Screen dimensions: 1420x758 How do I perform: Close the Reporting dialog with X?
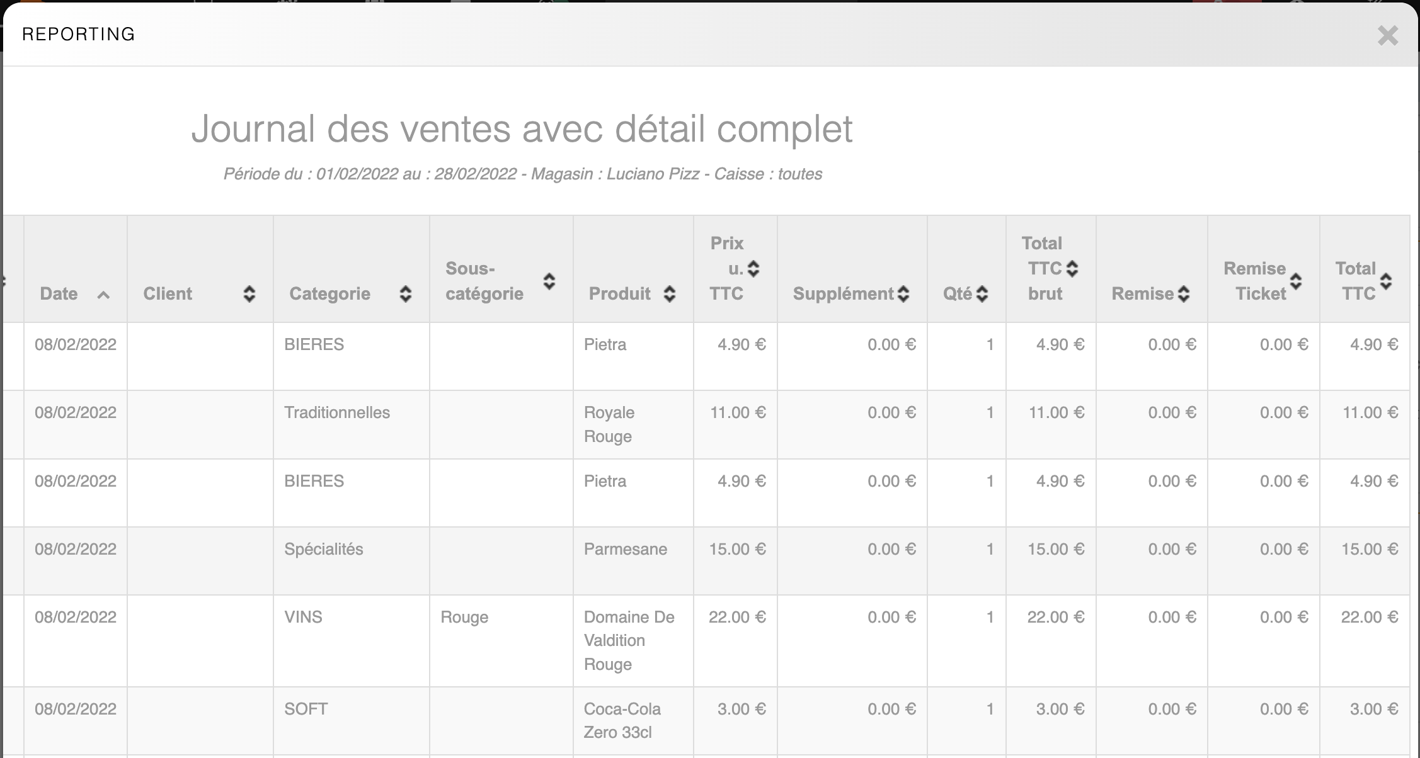click(x=1387, y=35)
